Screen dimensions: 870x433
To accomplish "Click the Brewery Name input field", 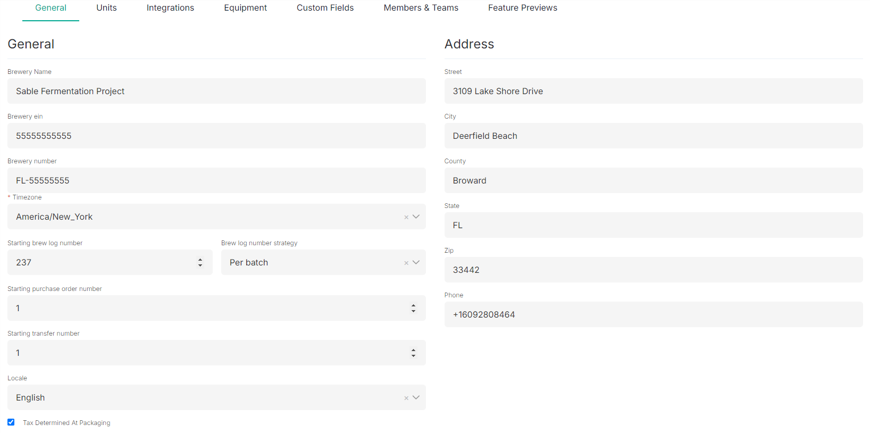I will 216,91.
